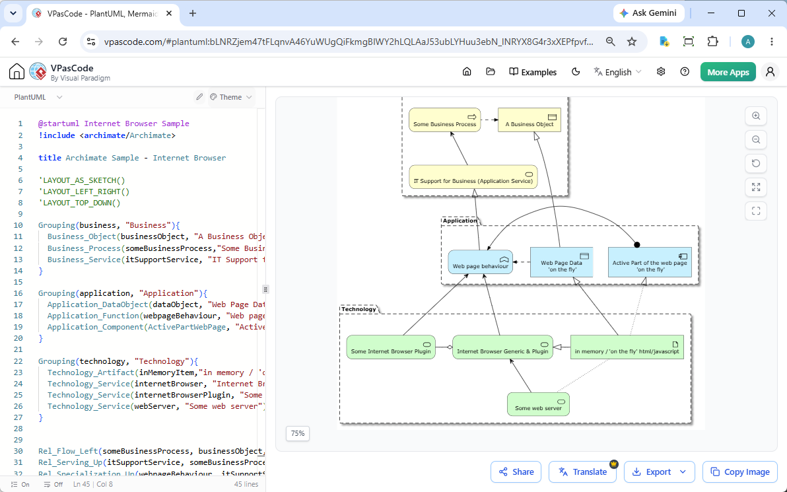Viewport: 787px width, 492px height.
Task: Click the Some Business Process diagram node
Action: click(445, 120)
